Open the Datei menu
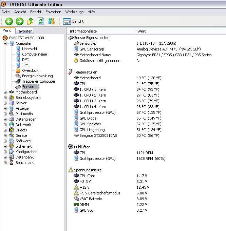Viewport: 226px width, 231px height. coord(6,12)
